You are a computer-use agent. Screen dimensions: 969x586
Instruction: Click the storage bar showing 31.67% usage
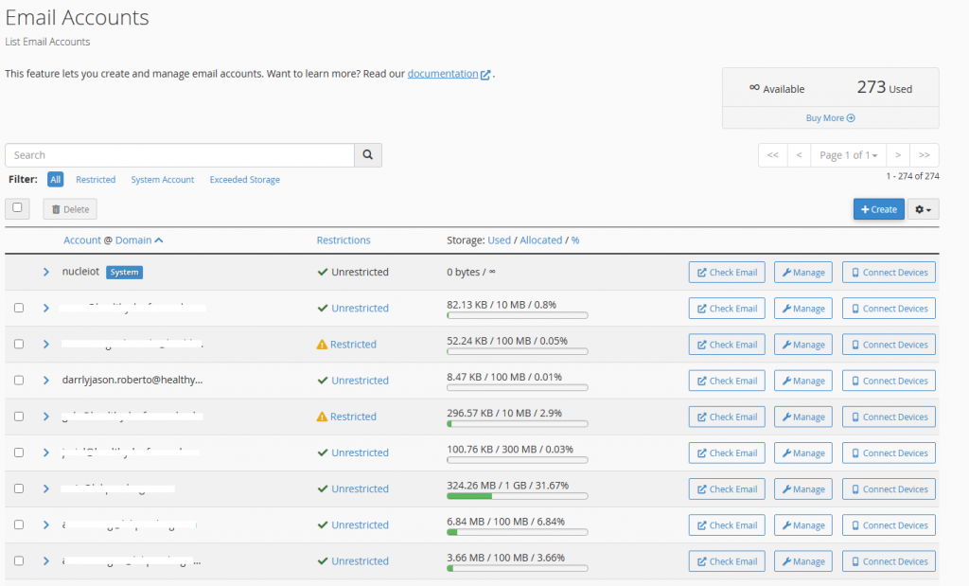517,496
